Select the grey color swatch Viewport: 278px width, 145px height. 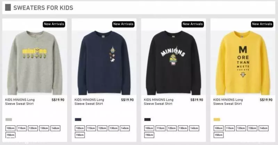[x=9, y=120]
